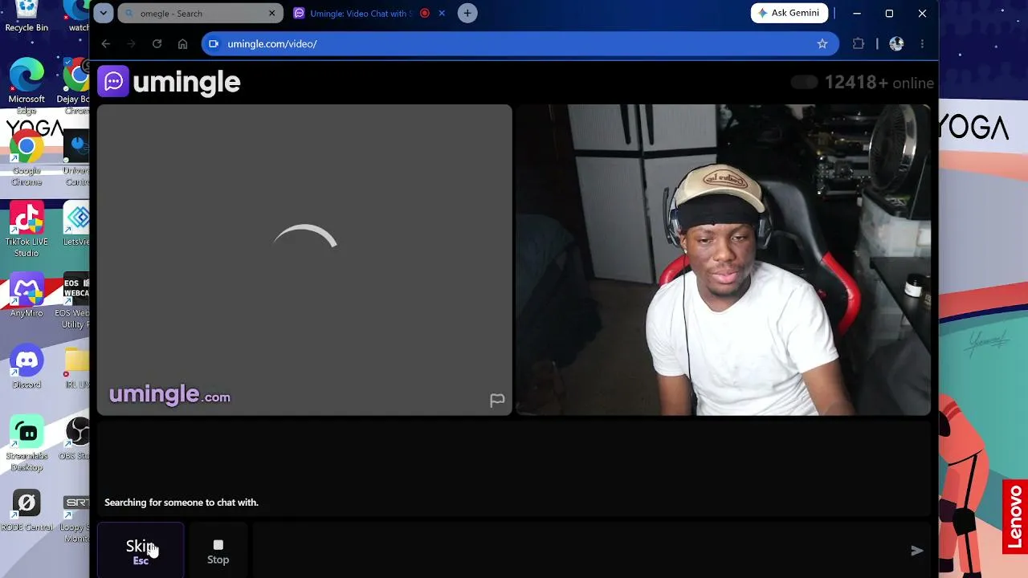Go back to the previous page
Viewport: 1028px width, 578px height.
tap(106, 44)
